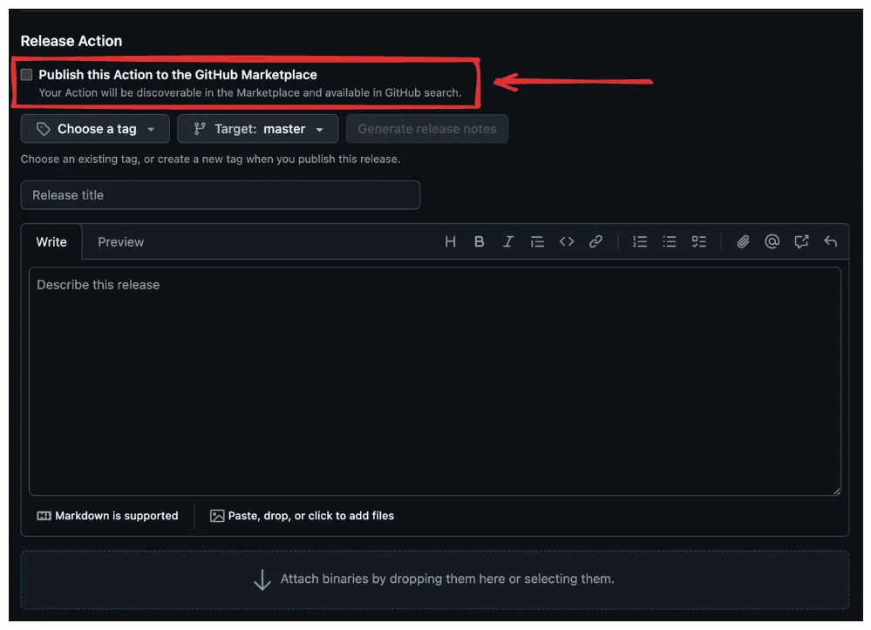Insert code with the angle brackets icon

[566, 241]
